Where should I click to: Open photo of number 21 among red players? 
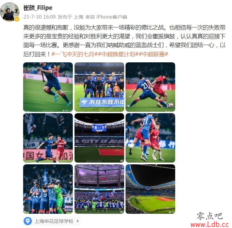click(150, 138)
